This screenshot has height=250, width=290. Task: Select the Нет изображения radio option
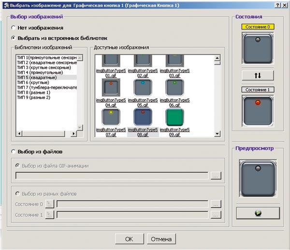point(14,28)
